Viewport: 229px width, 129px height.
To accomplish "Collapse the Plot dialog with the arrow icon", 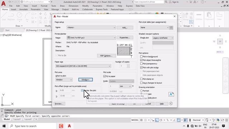I will click(171, 104).
